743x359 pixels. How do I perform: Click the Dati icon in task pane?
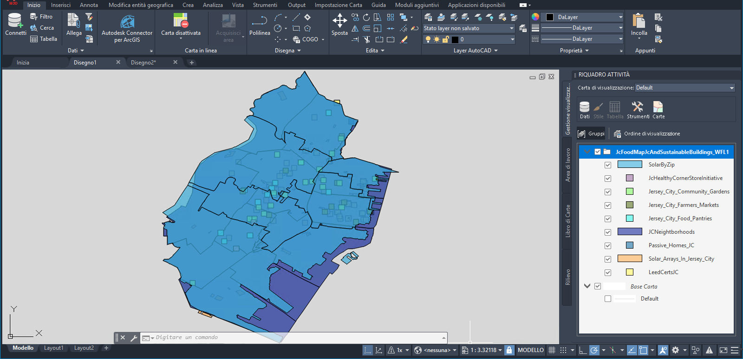[x=585, y=107]
